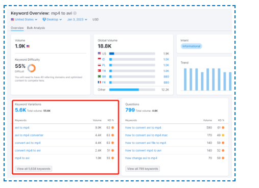Click the 18.8K global volume figure
The height and width of the screenshot is (188, 259).
(105, 46)
